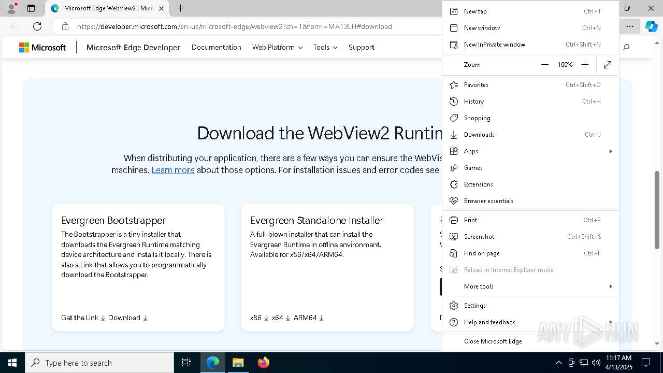Click the full screen zoom icon

click(608, 65)
